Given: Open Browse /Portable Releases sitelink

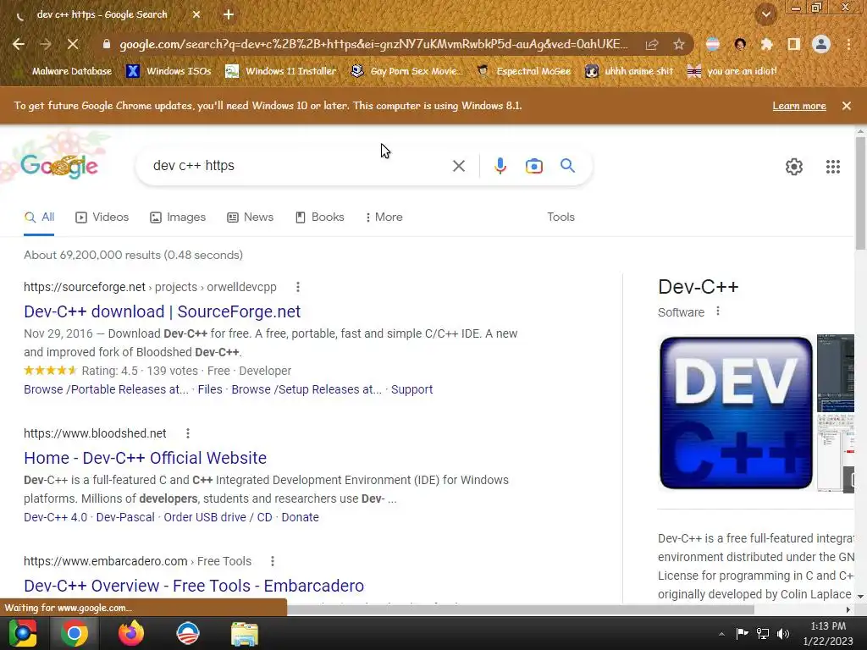Looking at the screenshot, I should pos(106,389).
